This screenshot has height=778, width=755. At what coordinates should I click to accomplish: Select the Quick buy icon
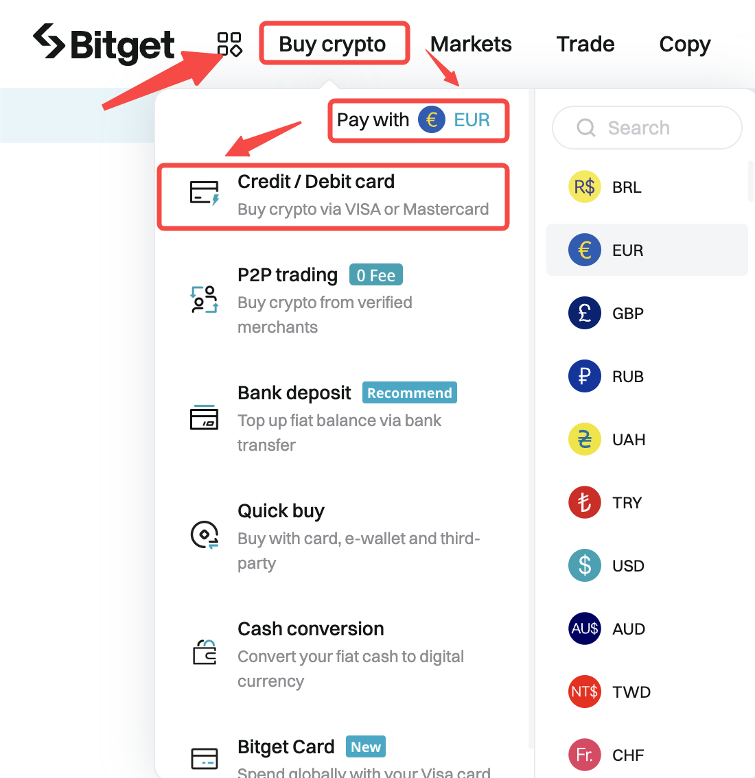pyautogui.click(x=204, y=534)
